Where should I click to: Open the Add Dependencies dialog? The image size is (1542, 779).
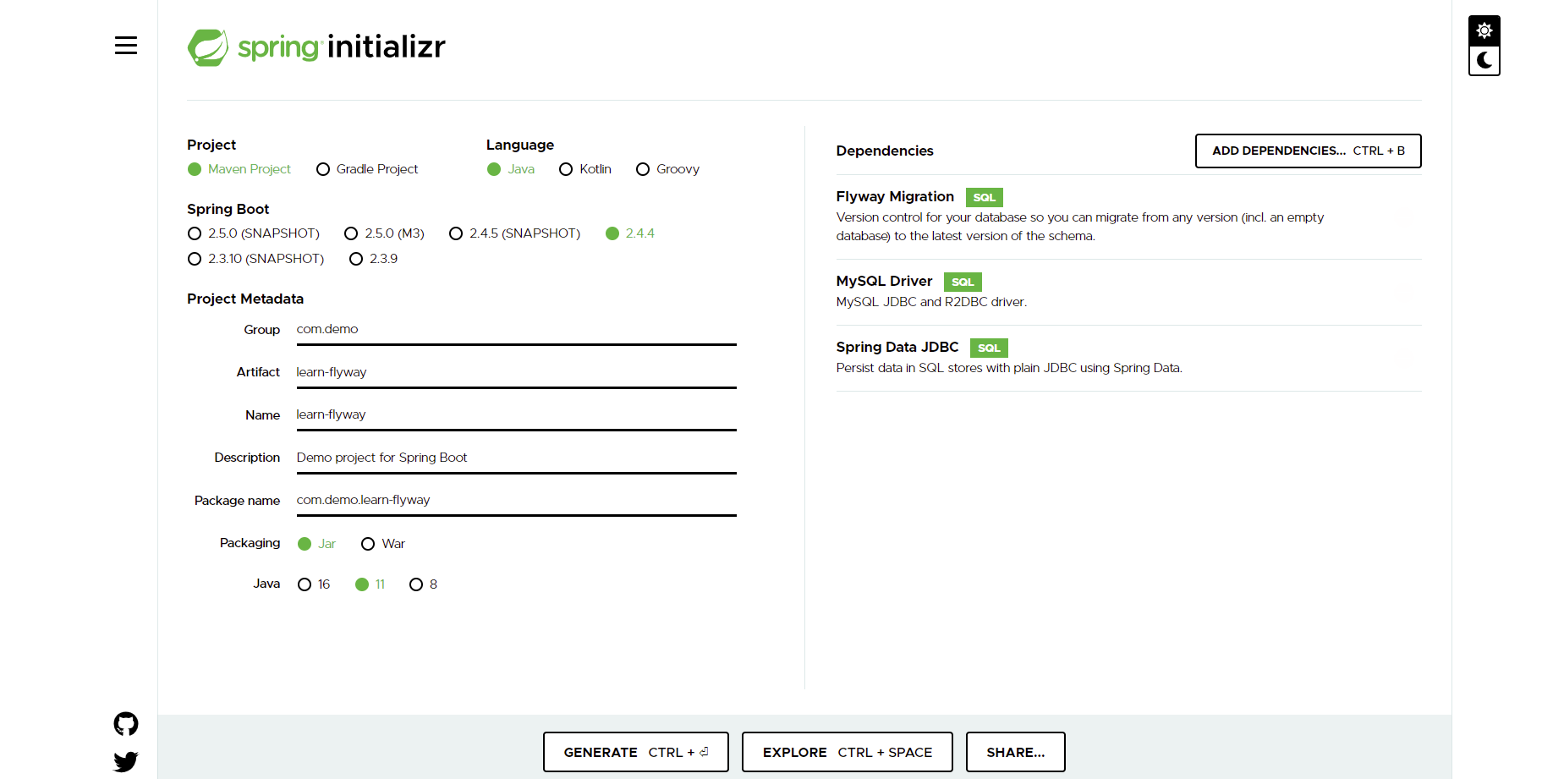(x=1308, y=151)
